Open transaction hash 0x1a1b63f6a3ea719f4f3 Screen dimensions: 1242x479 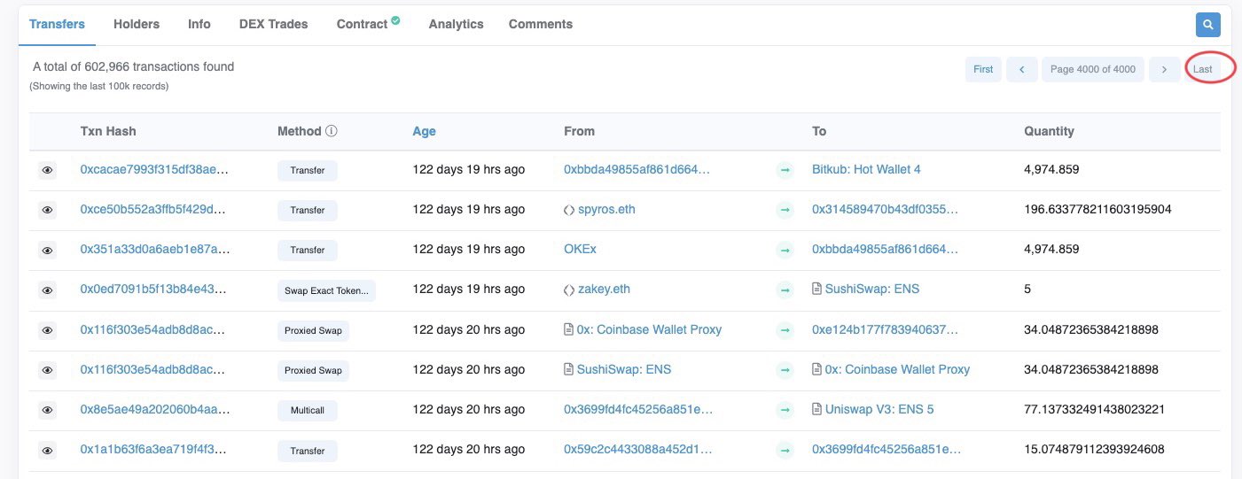pos(154,450)
